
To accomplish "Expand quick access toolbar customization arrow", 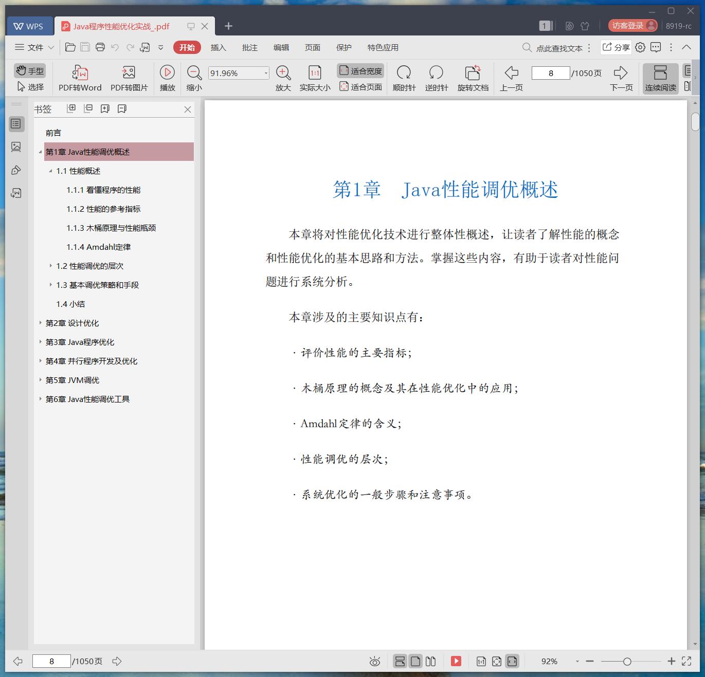I will (x=160, y=47).
